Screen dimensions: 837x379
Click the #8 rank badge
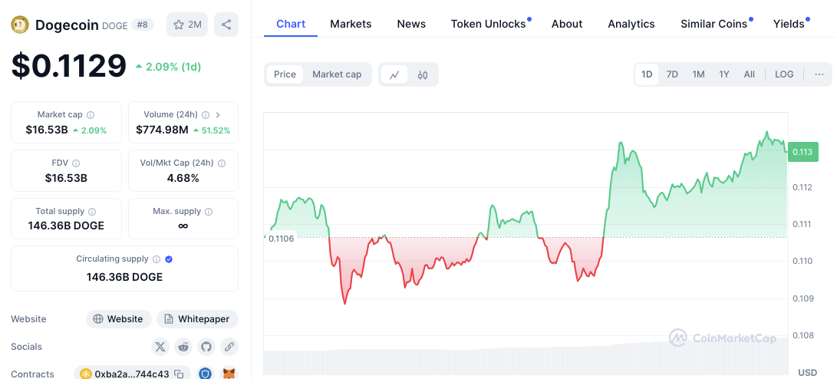(x=143, y=25)
